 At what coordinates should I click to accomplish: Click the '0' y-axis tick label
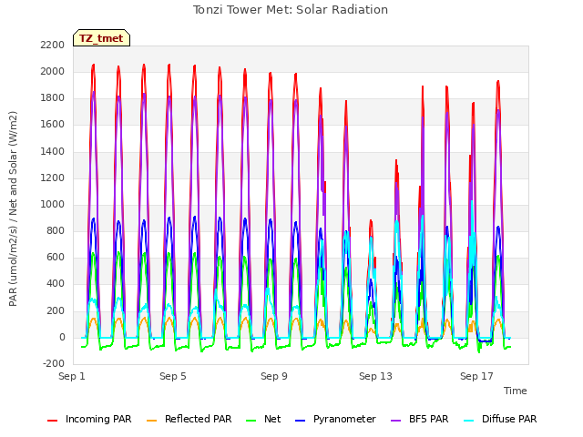pos(62,338)
